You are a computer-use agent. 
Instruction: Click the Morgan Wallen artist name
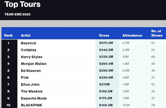coord(34,64)
